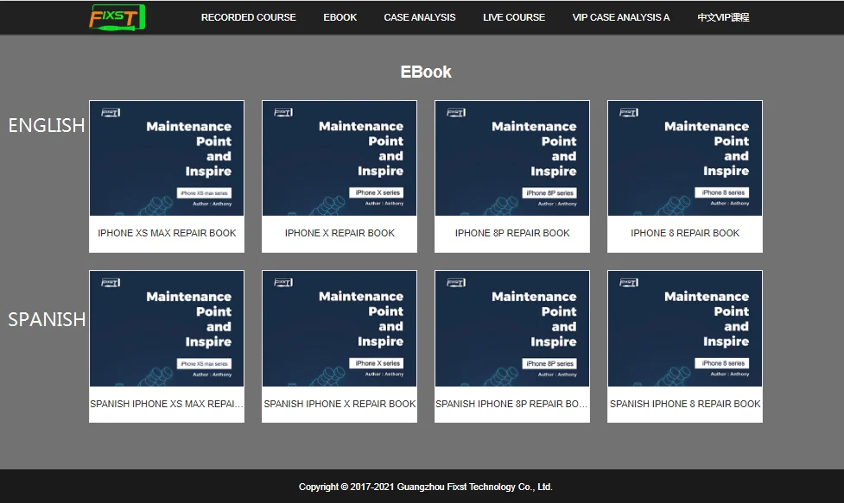Screen dimensions: 844x503
Task: Click IPHONE XS MAX REPAIR BOOK title
Action: click(x=167, y=233)
